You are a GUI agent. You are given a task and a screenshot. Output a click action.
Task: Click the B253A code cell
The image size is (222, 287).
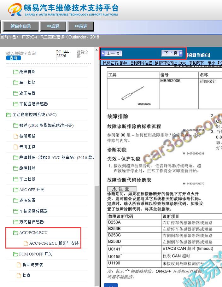coord(134,222)
